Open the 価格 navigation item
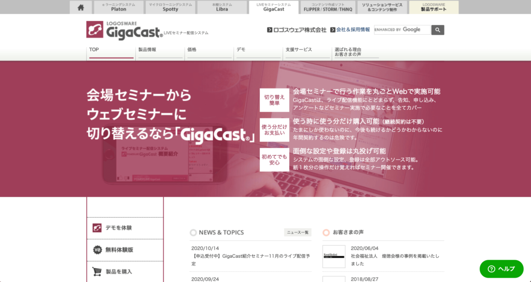Image resolution: width=531 pixels, height=282 pixels. click(x=209, y=52)
